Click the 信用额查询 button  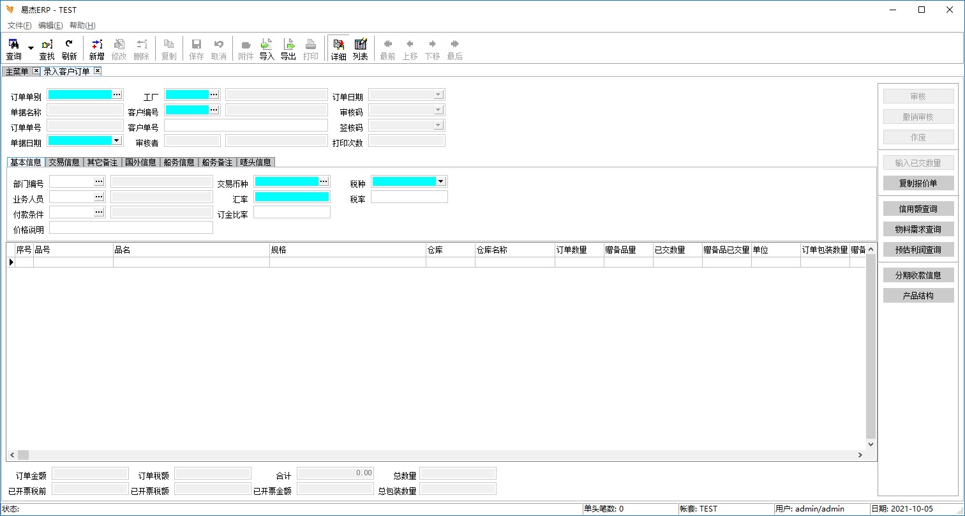(918, 209)
